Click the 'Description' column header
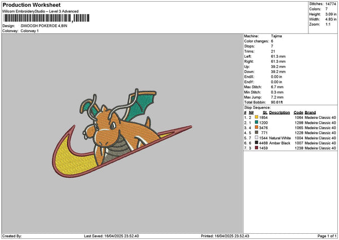 [280, 113]
